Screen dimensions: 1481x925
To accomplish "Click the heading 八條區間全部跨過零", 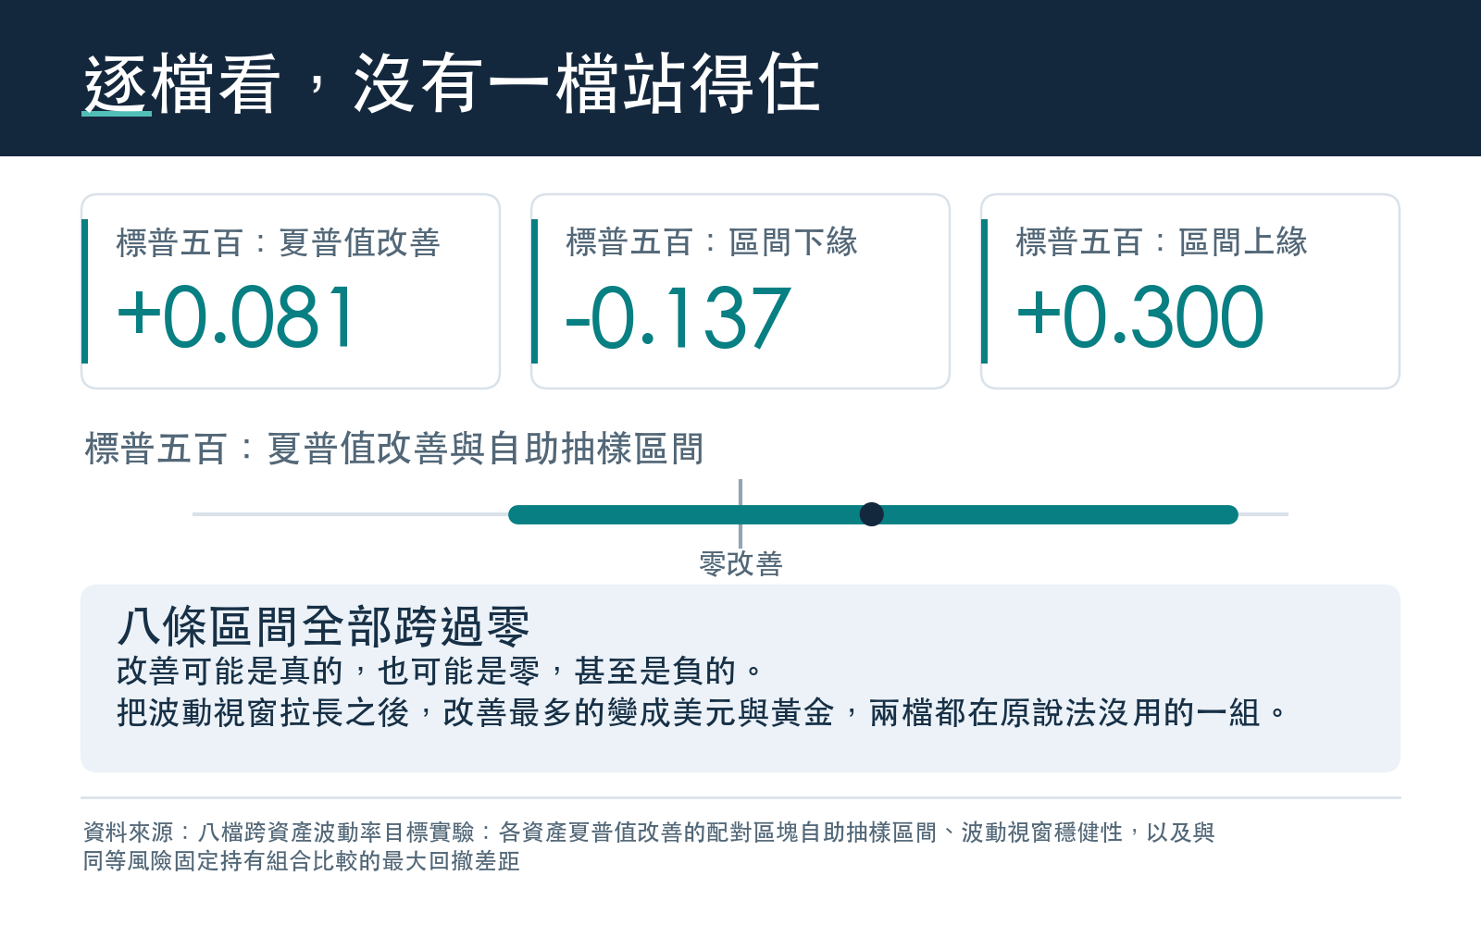I will [323, 627].
